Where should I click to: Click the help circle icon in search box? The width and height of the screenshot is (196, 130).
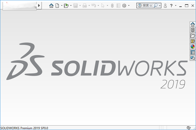click(x=140, y=5)
